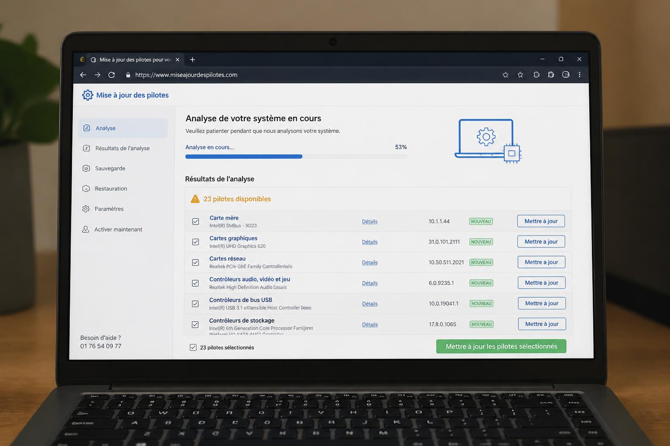Click the lock icon in the address bar
Image resolution: width=670 pixels, height=446 pixels.
click(128, 75)
